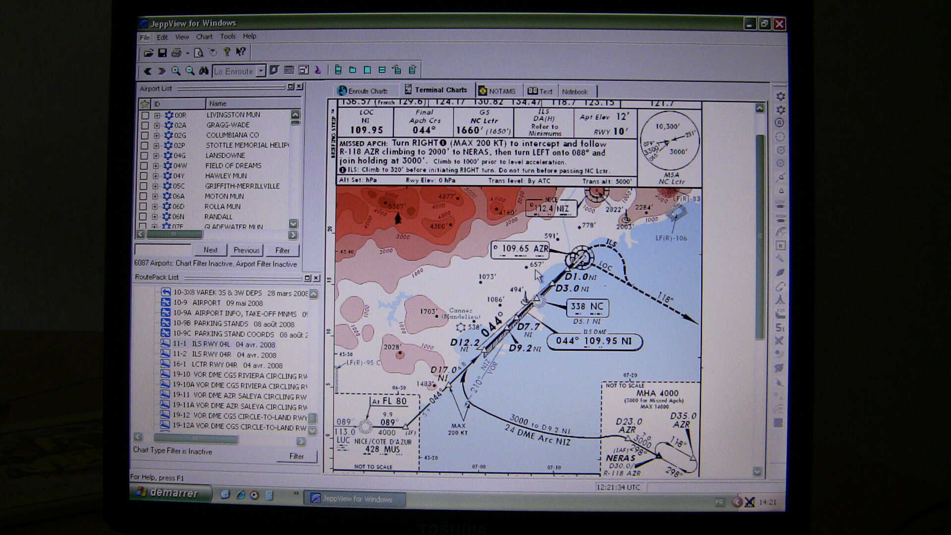Click the yellow Help question mark icon

[x=227, y=52]
